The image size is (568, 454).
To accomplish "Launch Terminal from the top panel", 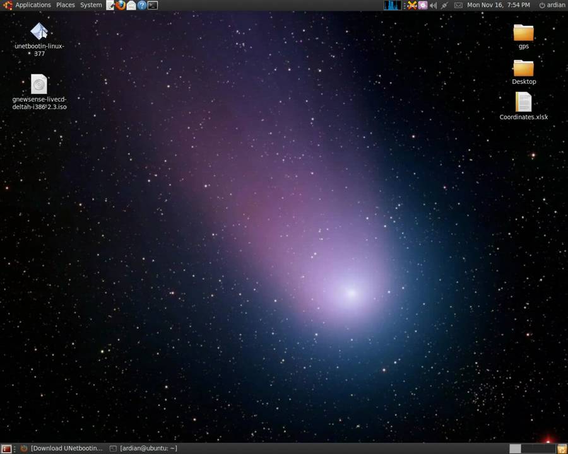I will click(153, 5).
